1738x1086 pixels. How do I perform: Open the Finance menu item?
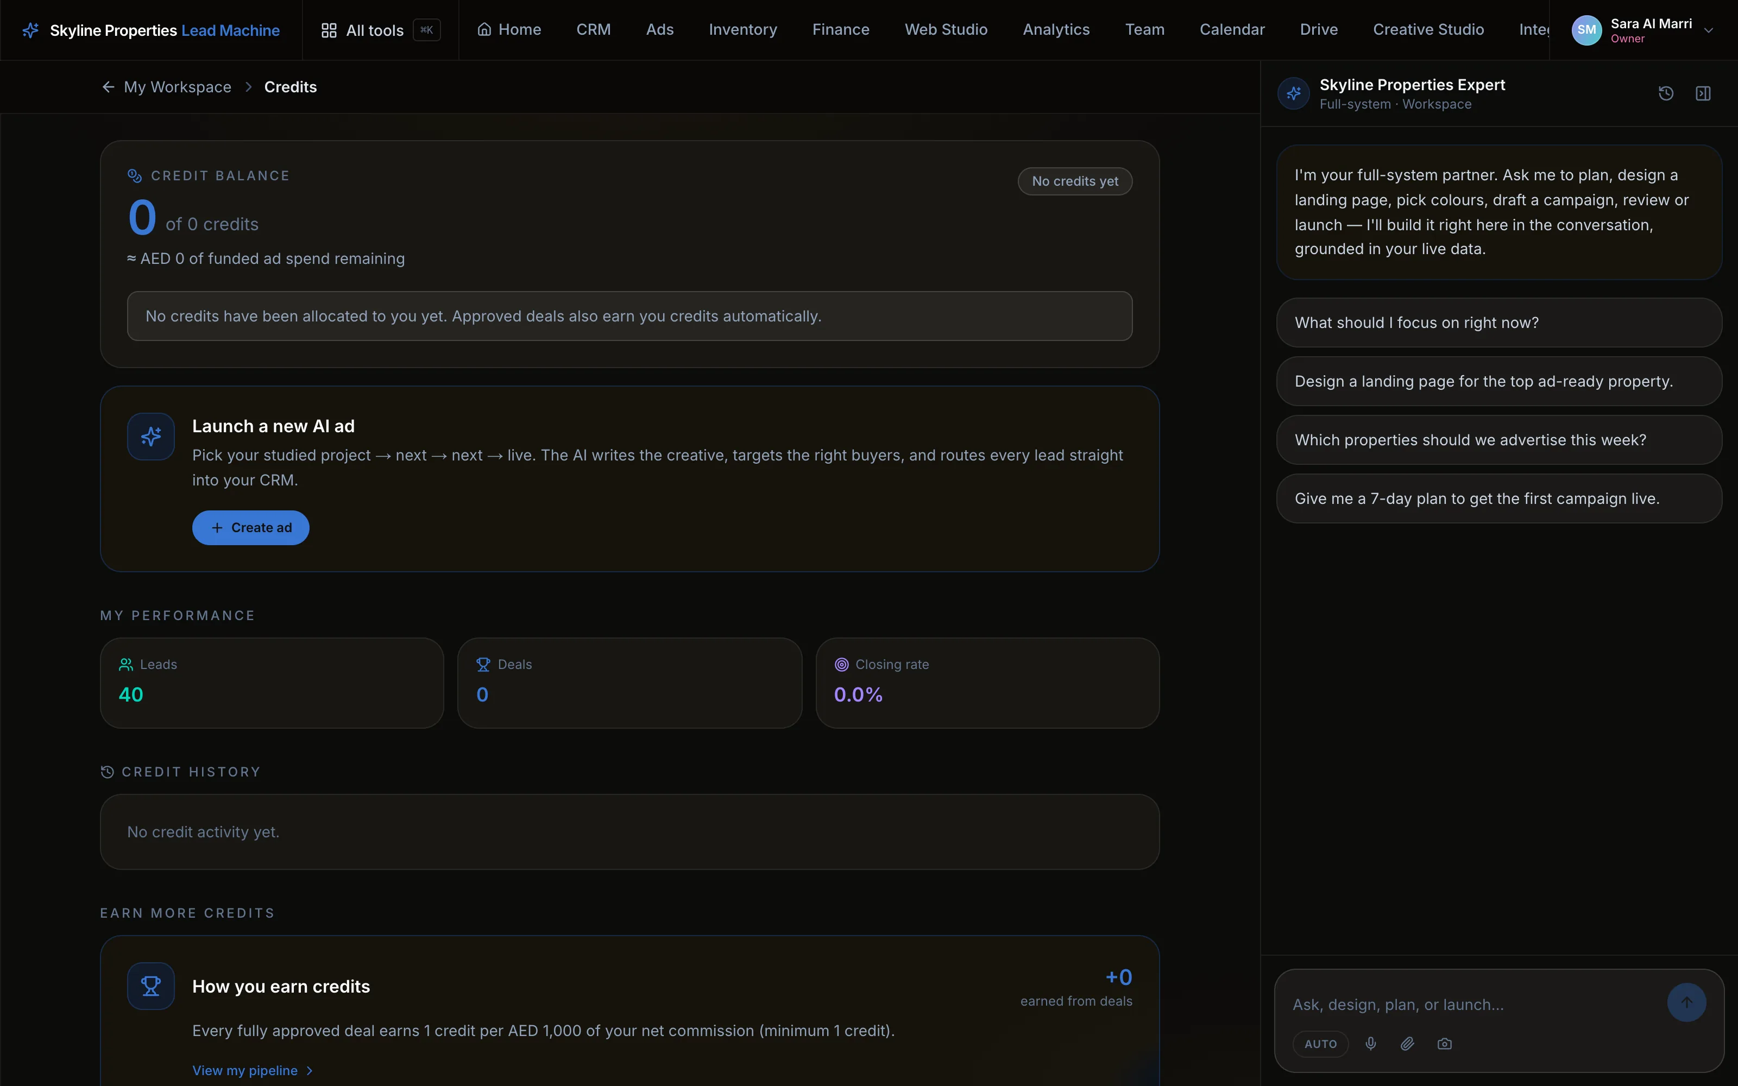tap(840, 29)
